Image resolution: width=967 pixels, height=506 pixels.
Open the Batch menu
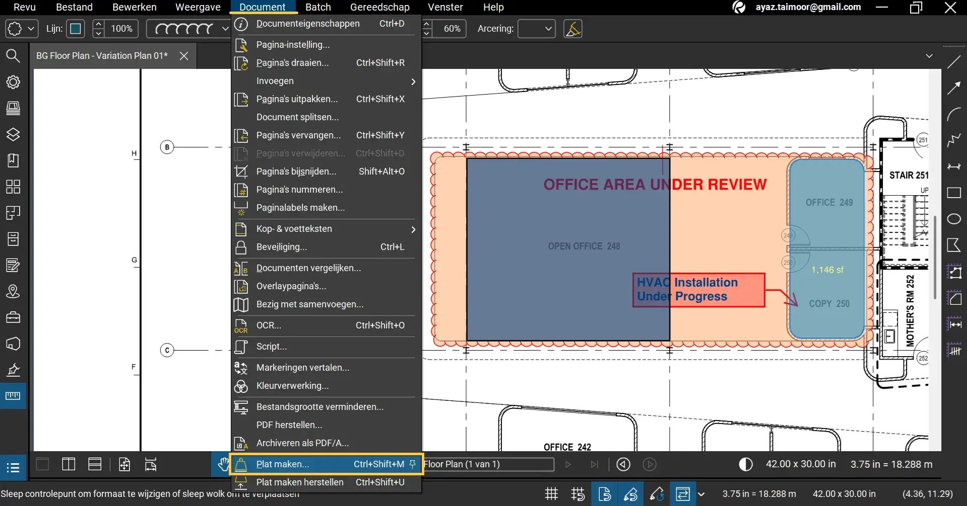[x=318, y=7]
